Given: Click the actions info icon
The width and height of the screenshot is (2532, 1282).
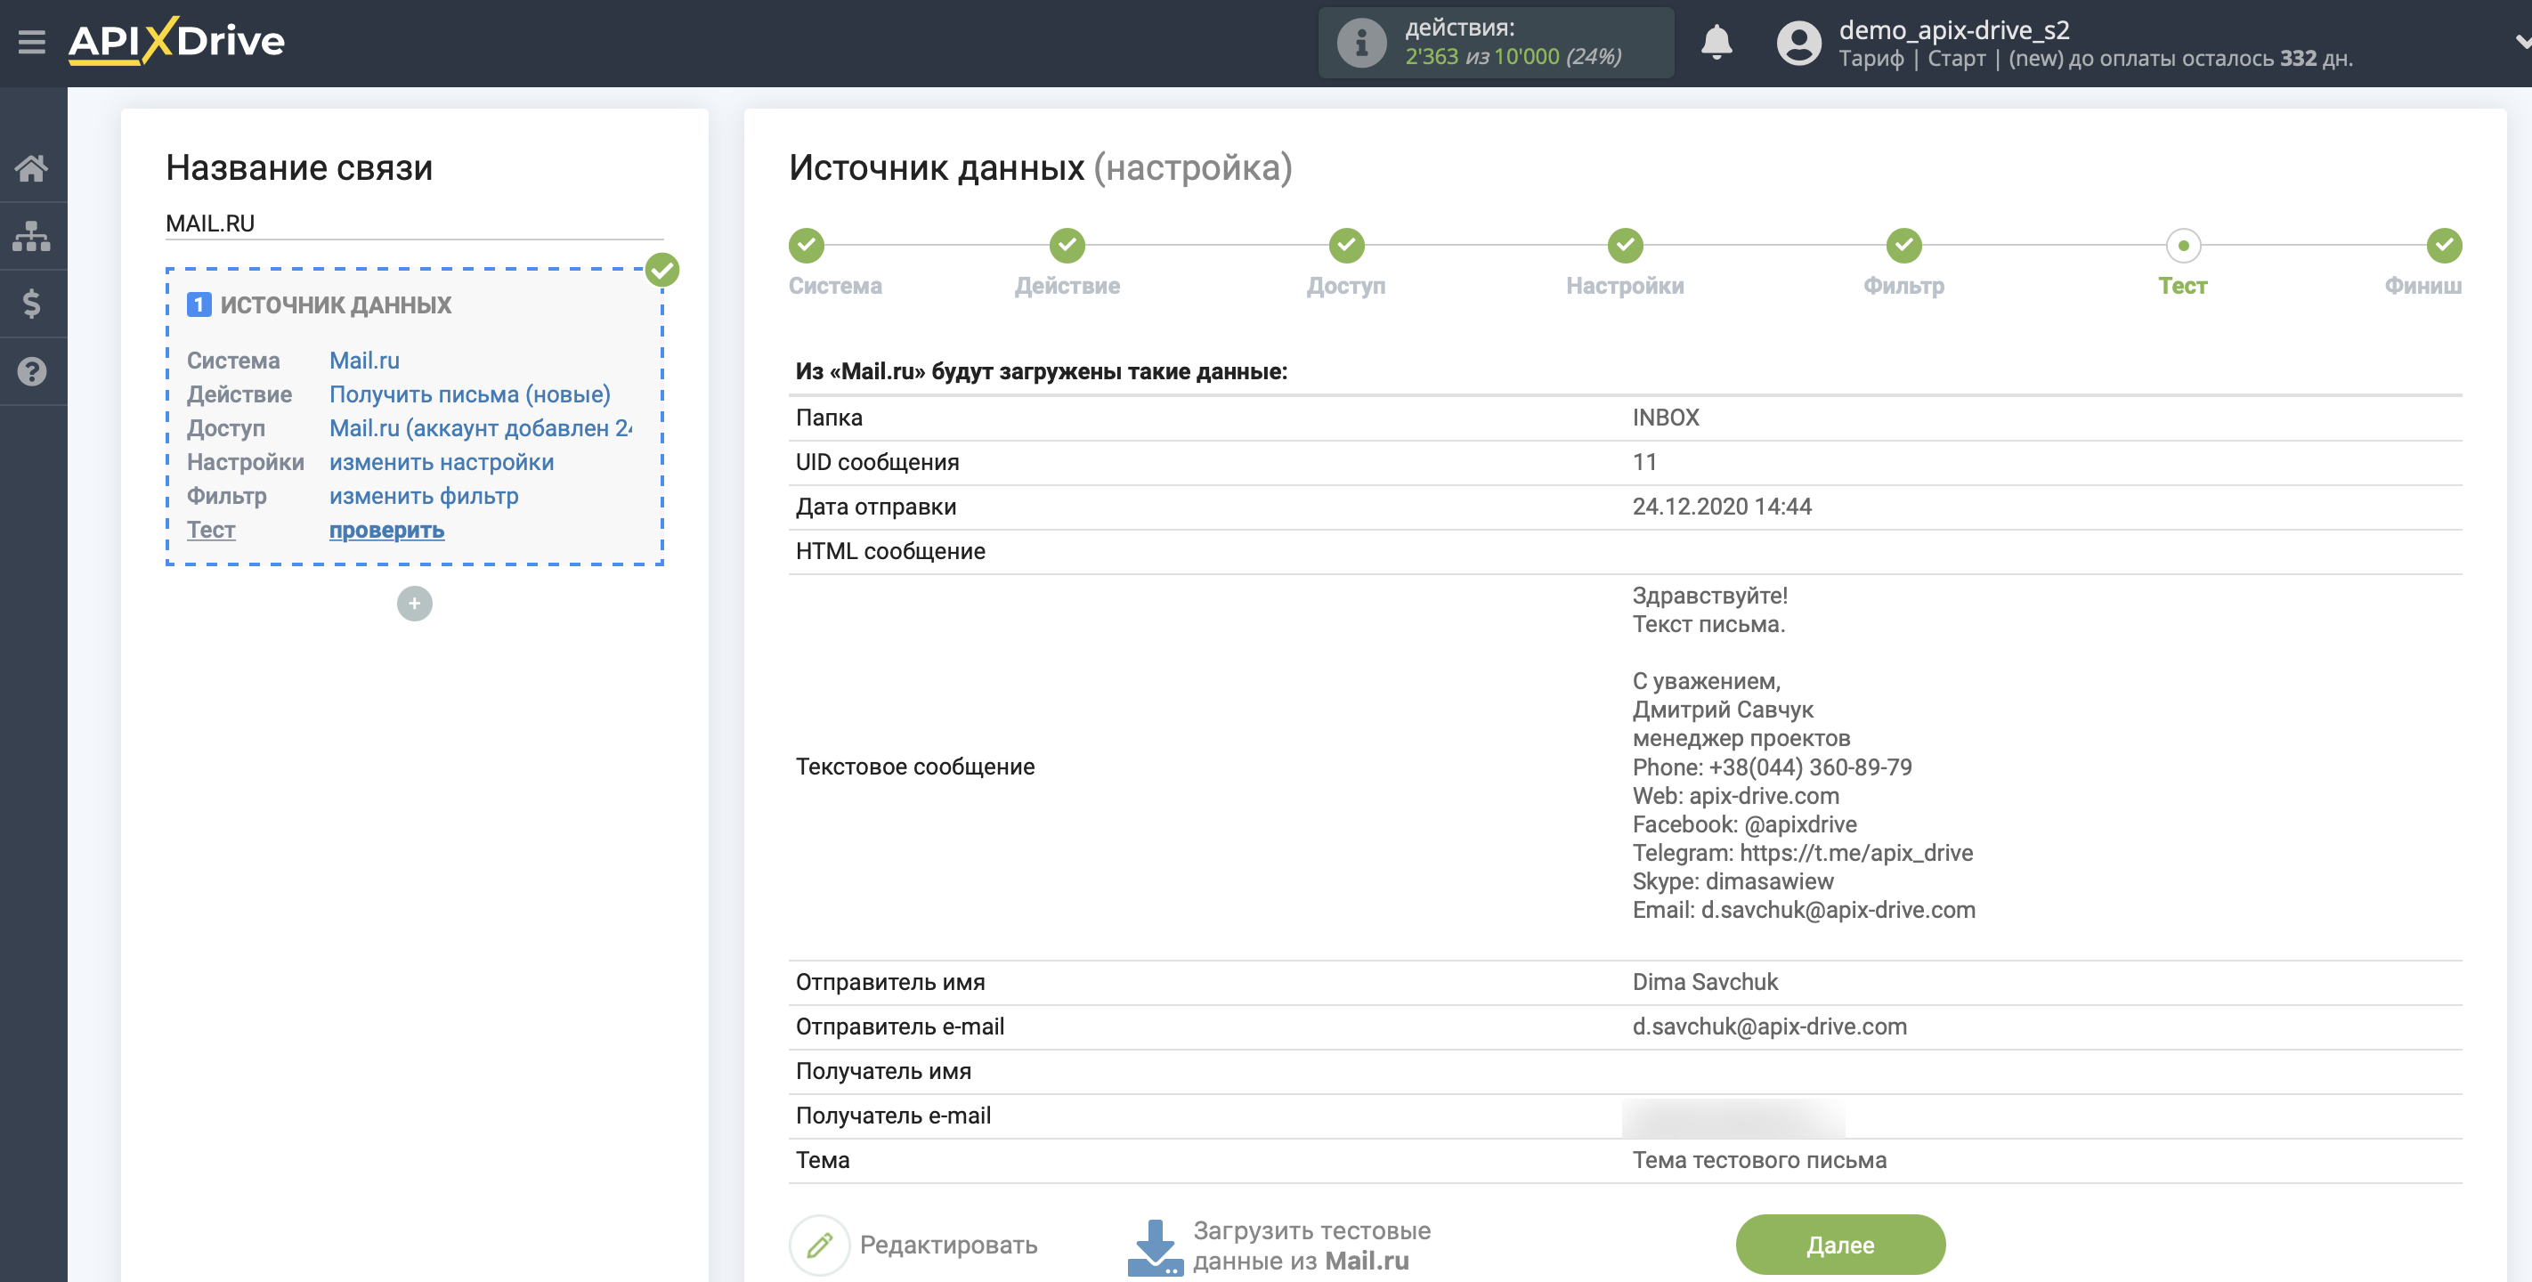Looking at the screenshot, I should pyautogui.click(x=1361, y=42).
